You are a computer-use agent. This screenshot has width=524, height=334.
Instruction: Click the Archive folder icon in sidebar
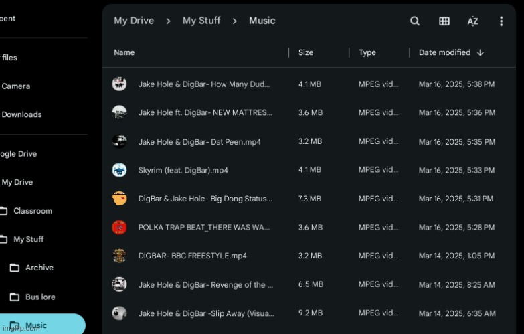(x=14, y=268)
